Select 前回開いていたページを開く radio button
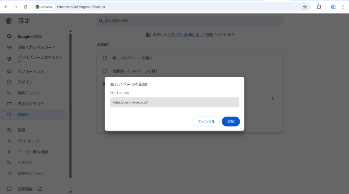 pyautogui.click(x=105, y=71)
